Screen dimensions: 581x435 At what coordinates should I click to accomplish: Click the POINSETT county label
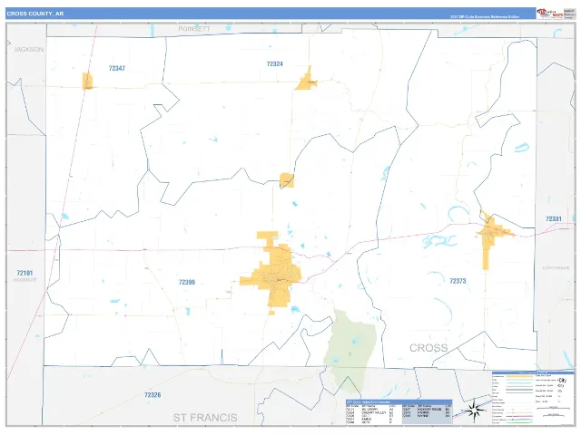click(194, 29)
